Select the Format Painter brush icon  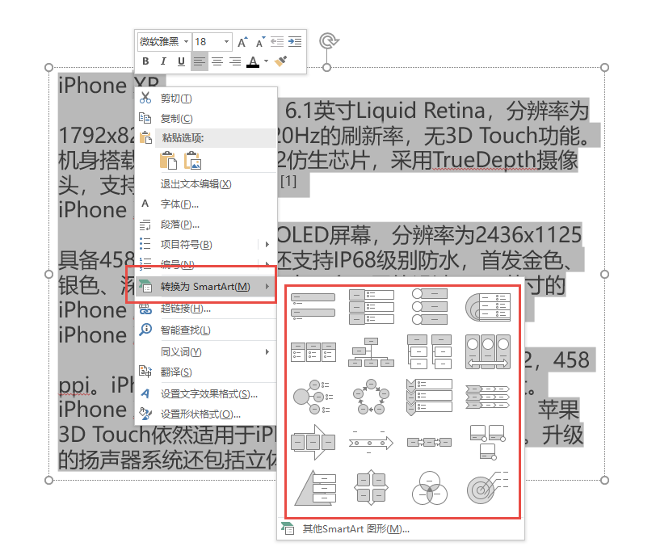(x=281, y=61)
